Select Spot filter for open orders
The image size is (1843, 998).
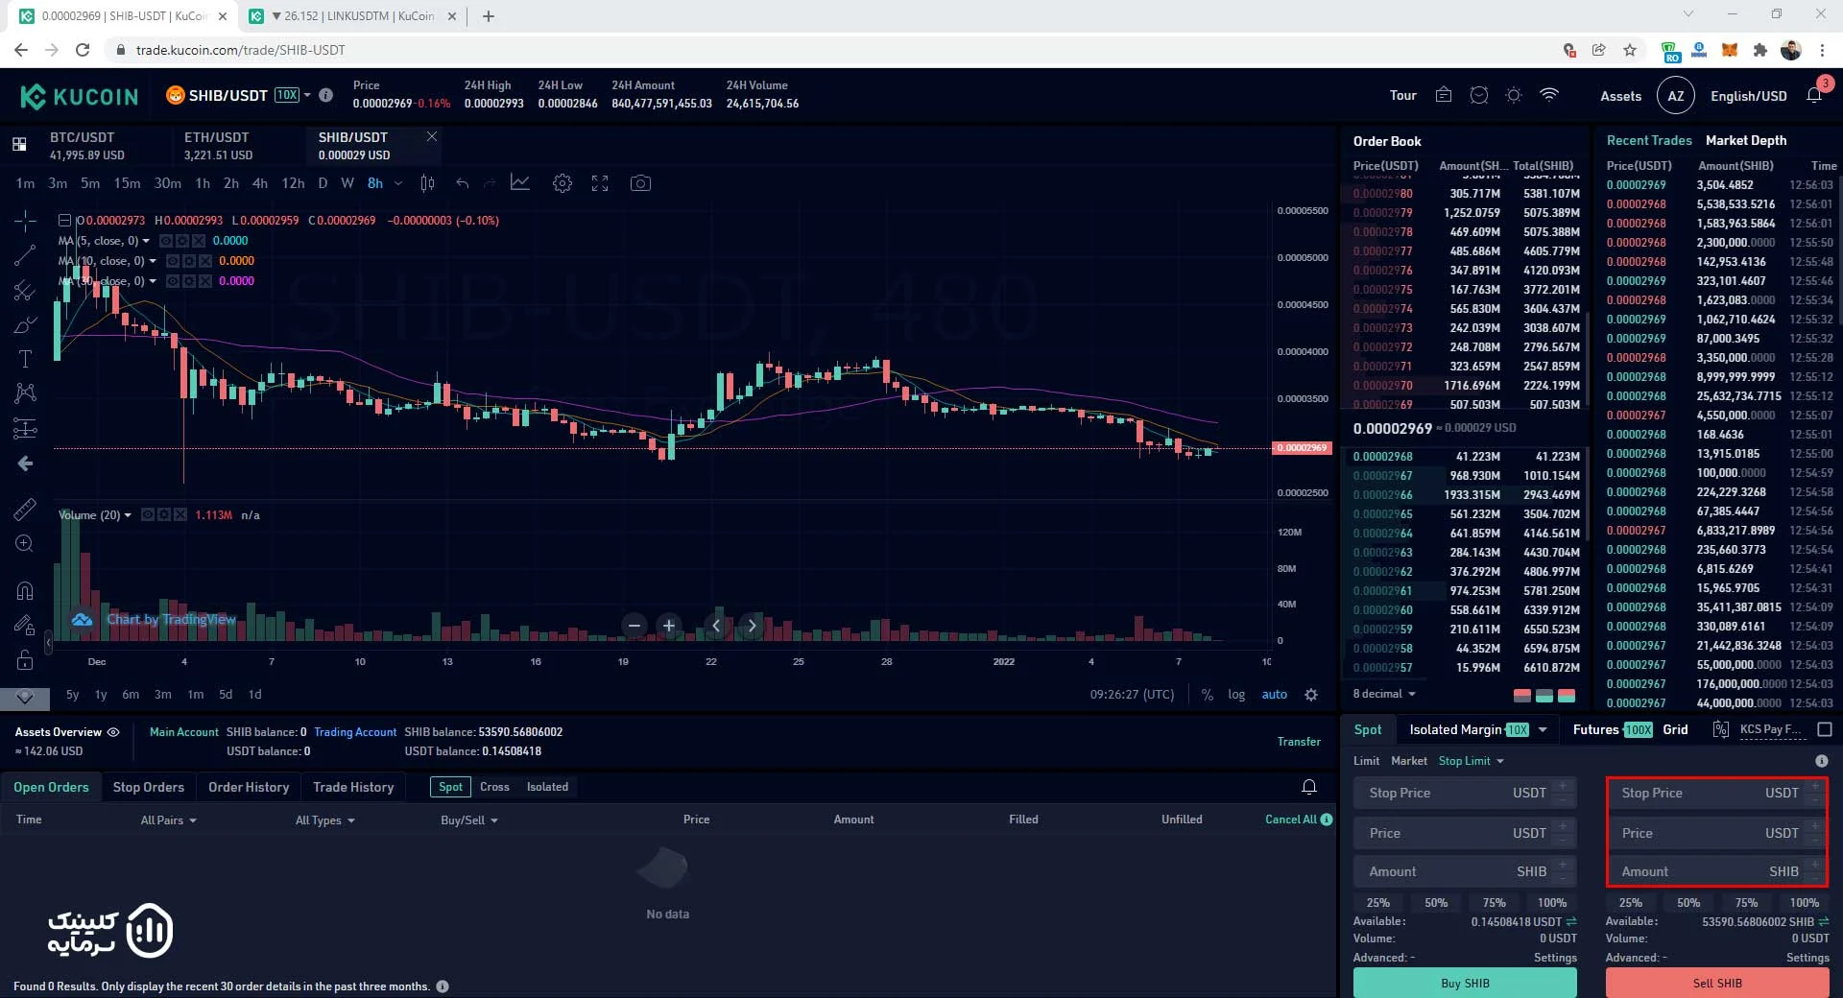pos(450,787)
